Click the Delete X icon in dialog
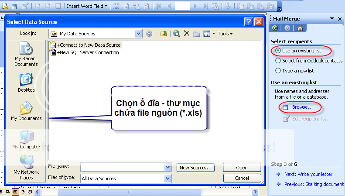Screen dimensions: 345x196 tap(187, 34)
